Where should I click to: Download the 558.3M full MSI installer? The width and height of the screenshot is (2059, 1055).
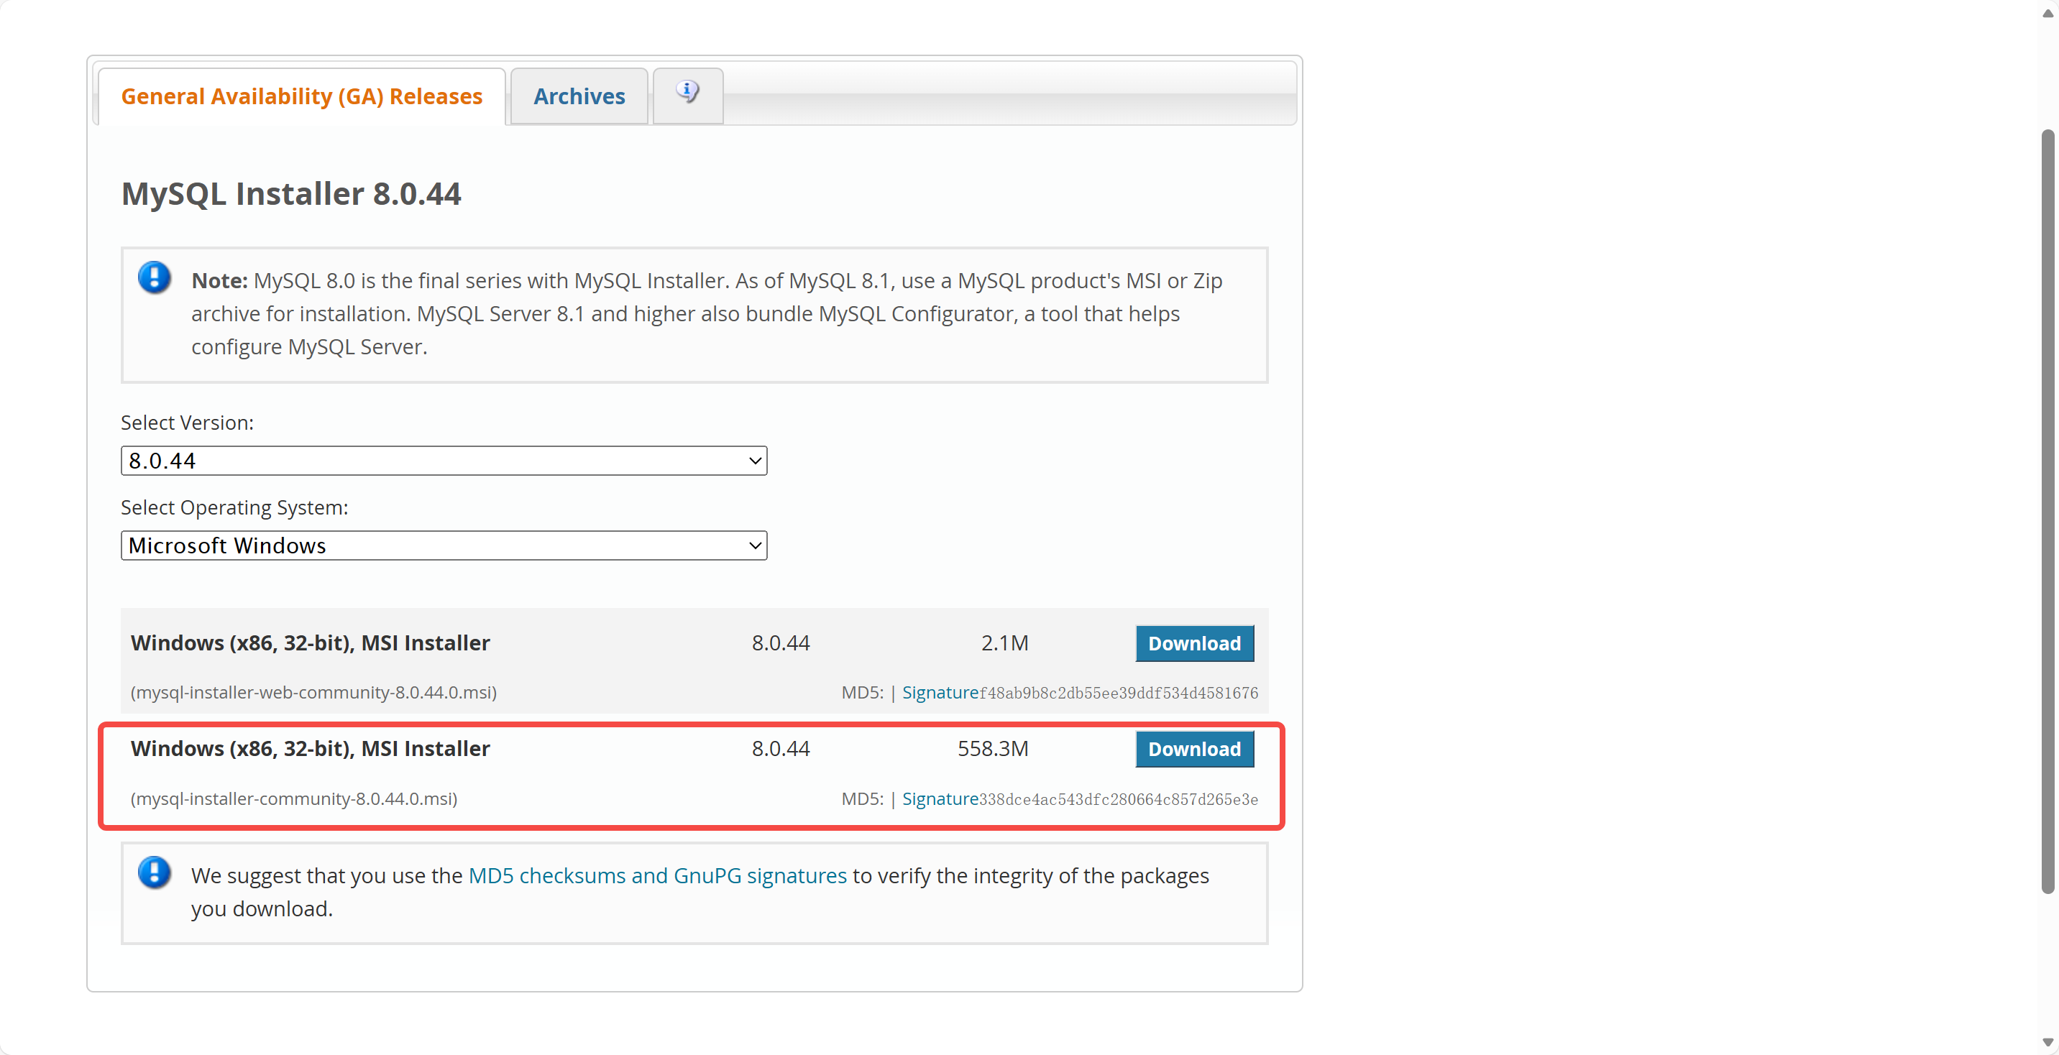pos(1193,749)
